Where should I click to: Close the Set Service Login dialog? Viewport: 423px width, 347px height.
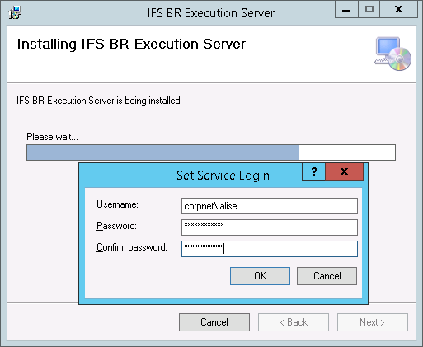tap(344, 171)
